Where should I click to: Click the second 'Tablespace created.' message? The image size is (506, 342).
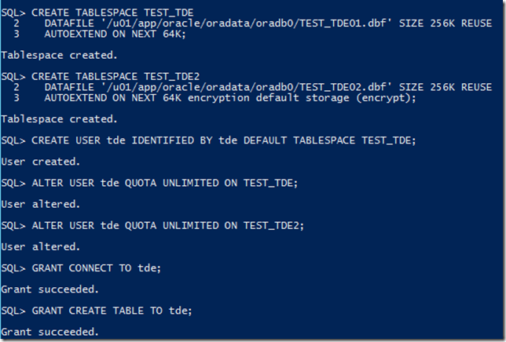[x=60, y=119]
